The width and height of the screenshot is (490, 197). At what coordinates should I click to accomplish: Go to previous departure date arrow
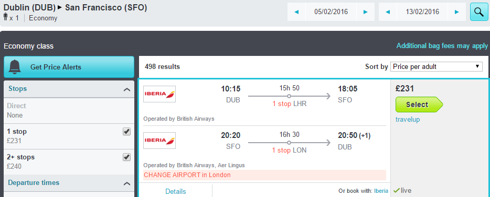[x=296, y=12]
